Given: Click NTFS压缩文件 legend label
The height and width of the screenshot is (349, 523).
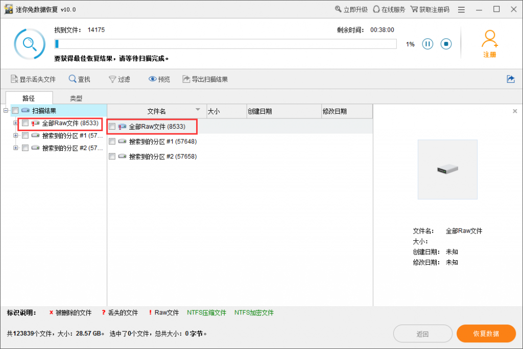Looking at the screenshot, I should 206,313.
